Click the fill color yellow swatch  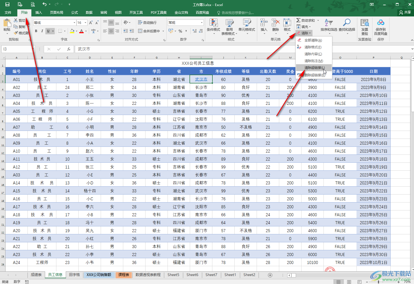coord(72,31)
